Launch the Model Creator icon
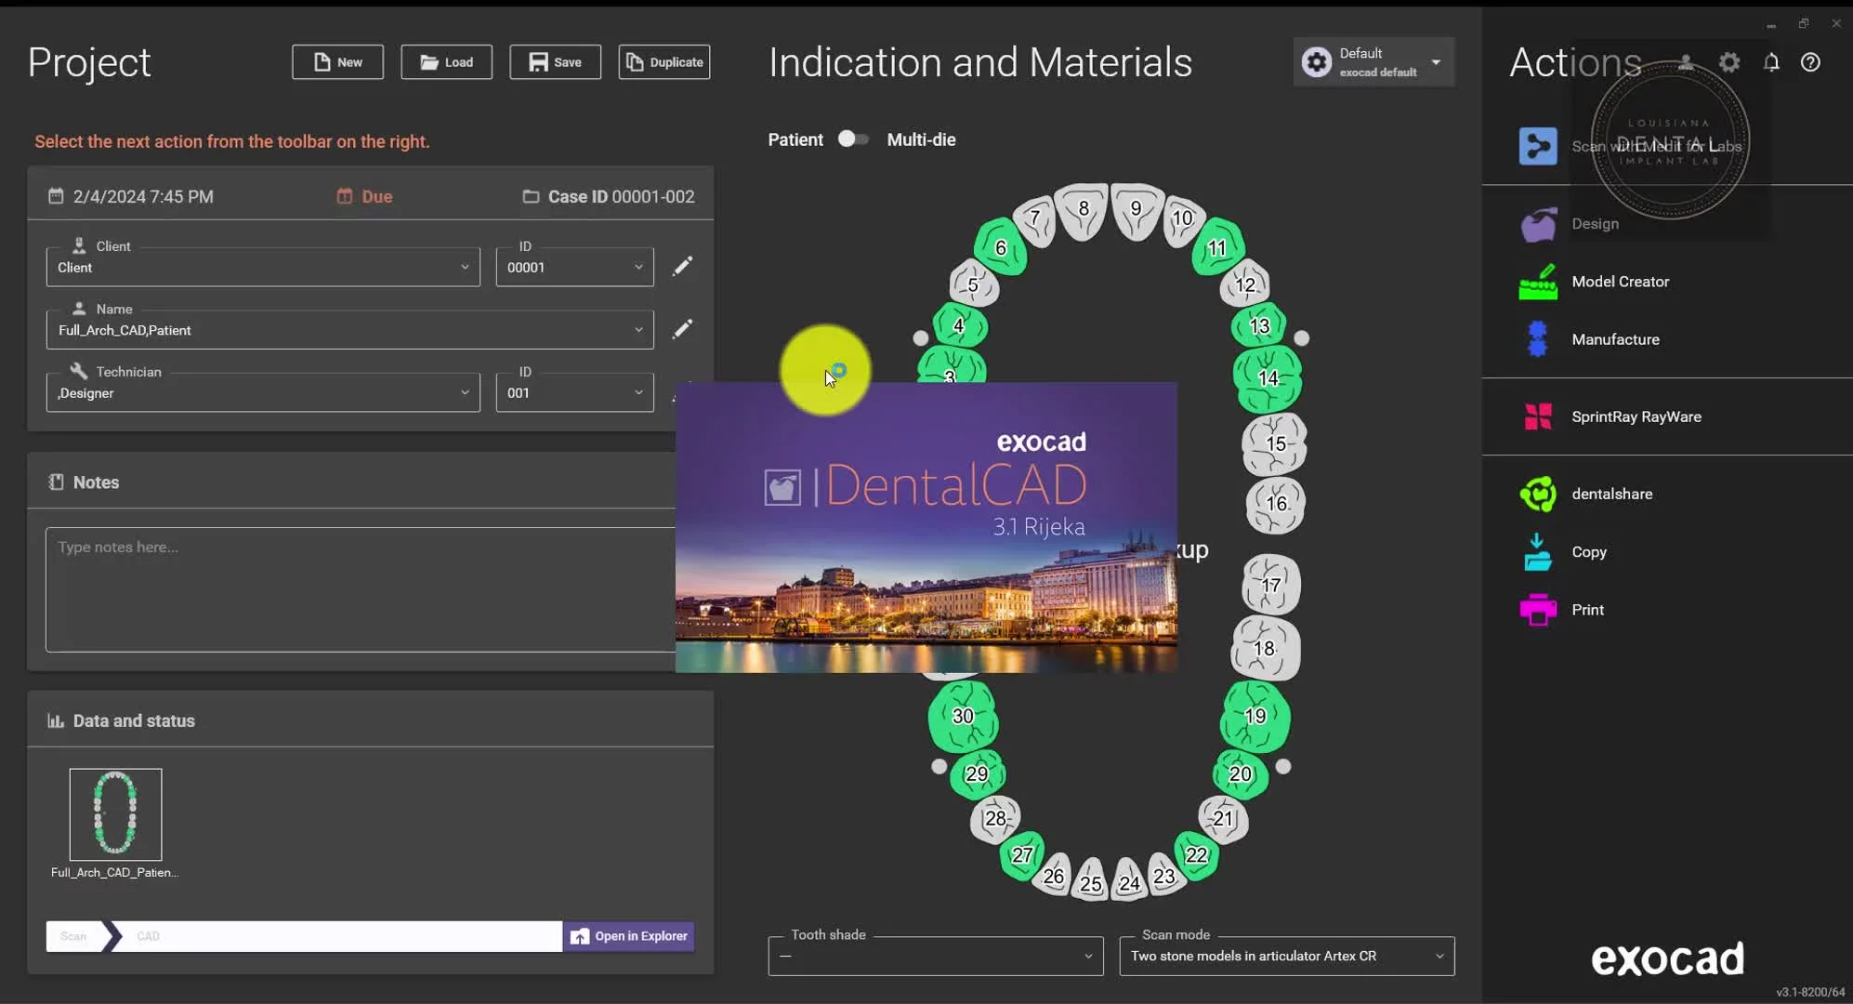 (1538, 282)
